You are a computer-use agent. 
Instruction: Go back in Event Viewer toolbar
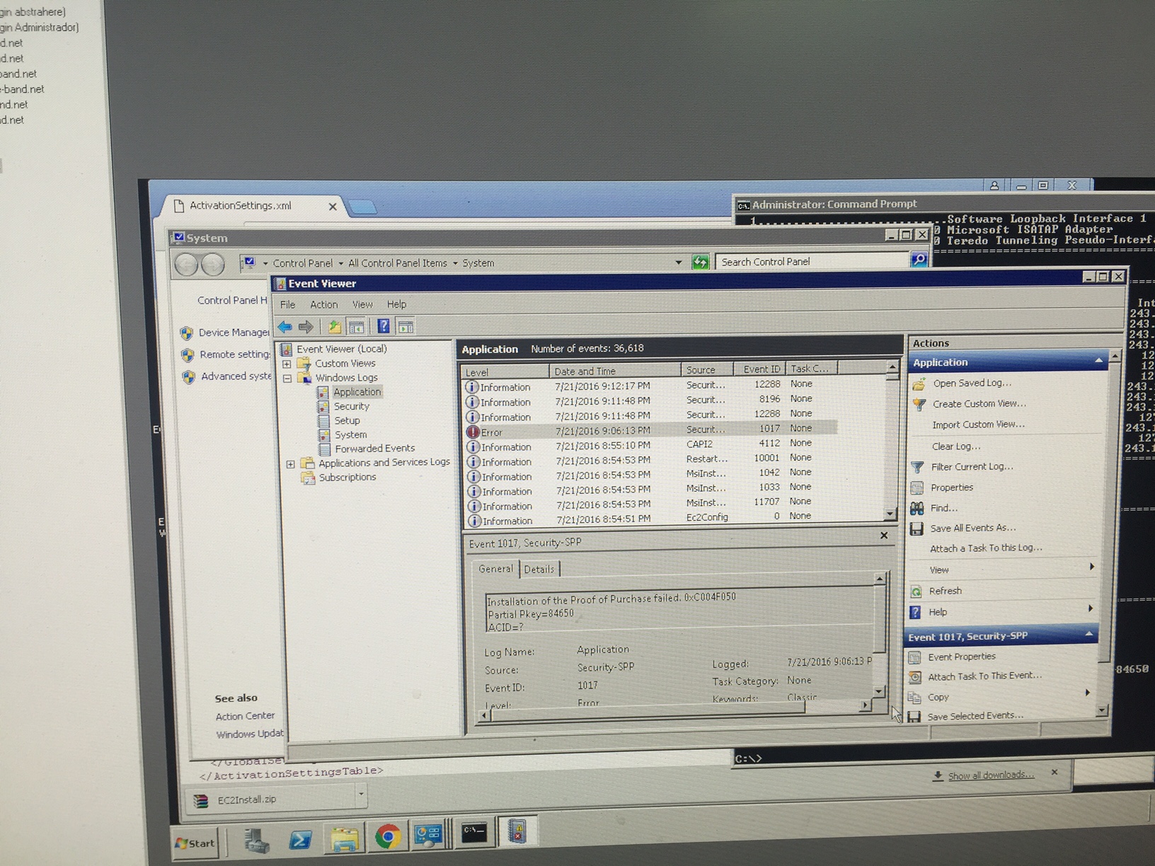(x=285, y=327)
